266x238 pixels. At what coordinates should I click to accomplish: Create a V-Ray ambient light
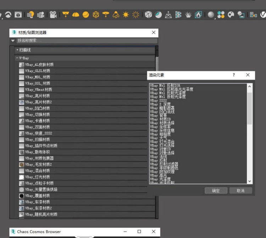coord(135,15)
